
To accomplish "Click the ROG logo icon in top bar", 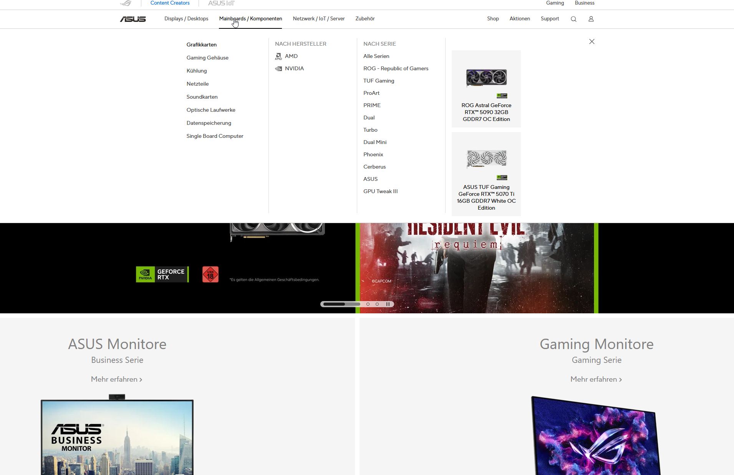I will tap(126, 3).
